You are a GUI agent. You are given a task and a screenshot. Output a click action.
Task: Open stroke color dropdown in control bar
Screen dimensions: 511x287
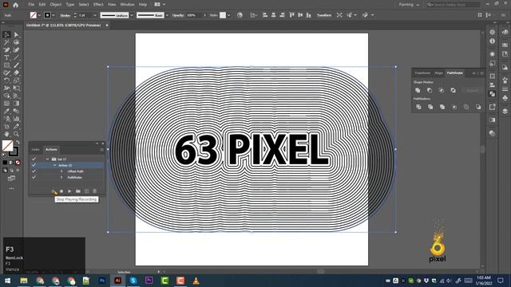pos(53,15)
